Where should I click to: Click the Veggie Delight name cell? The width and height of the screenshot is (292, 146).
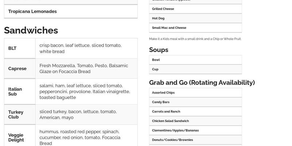pyautogui.click(x=20, y=137)
